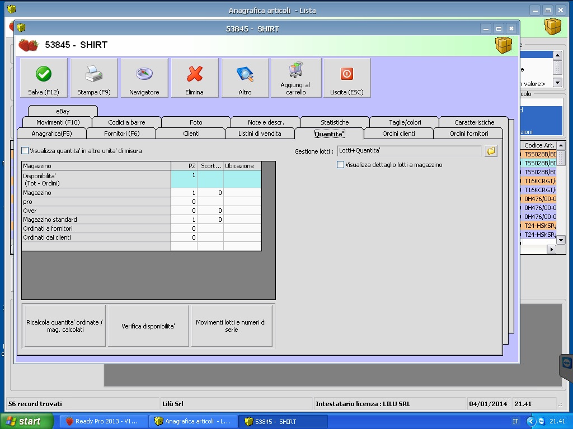
Task: Click scroll down arrow of Lista grid
Action: click(561, 240)
